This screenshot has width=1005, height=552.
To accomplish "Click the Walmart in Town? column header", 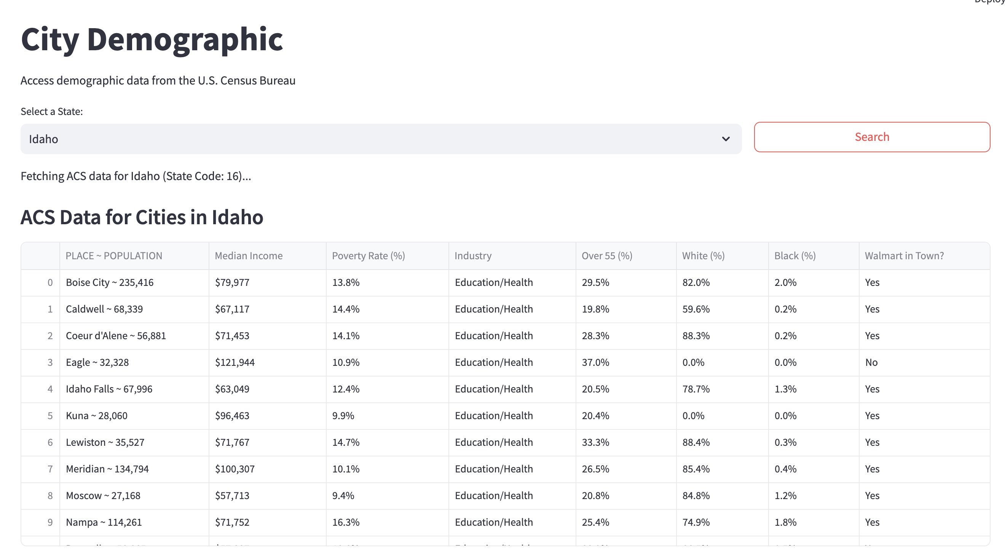I will pyautogui.click(x=924, y=255).
